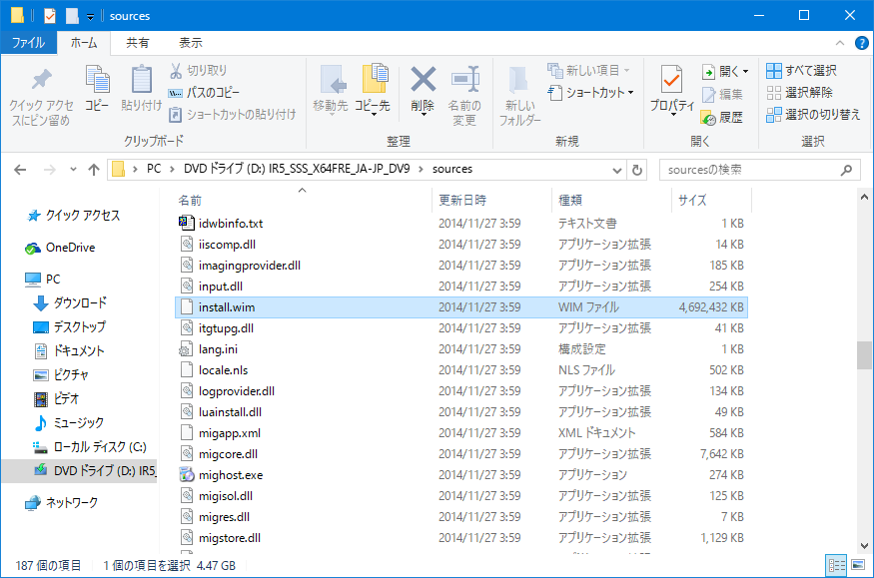Switch to the ホーム ribbon tab
This screenshot has width=874, height=578.
point(84,43)
